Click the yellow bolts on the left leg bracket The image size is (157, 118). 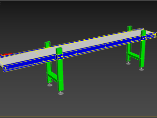tap(60, 57)
